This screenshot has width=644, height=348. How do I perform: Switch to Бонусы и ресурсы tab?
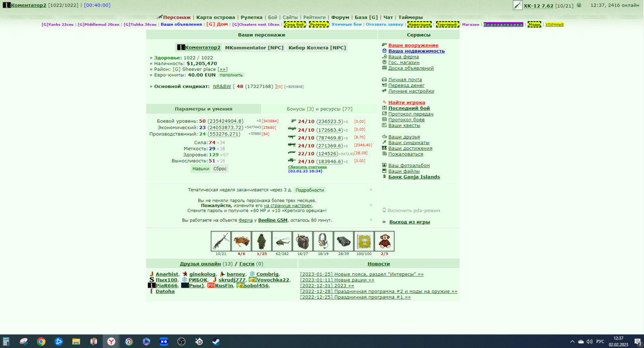tap(319, 109)
